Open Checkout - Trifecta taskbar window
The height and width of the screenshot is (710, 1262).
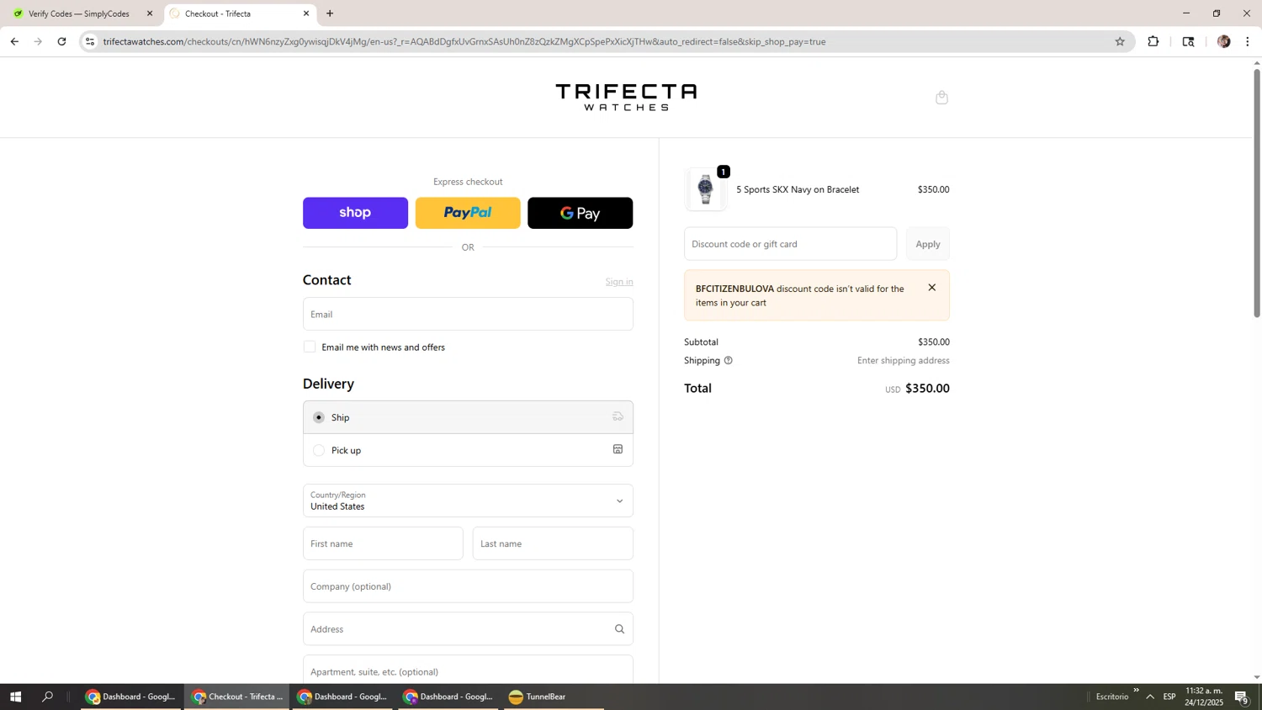click(x=237, y=697)
